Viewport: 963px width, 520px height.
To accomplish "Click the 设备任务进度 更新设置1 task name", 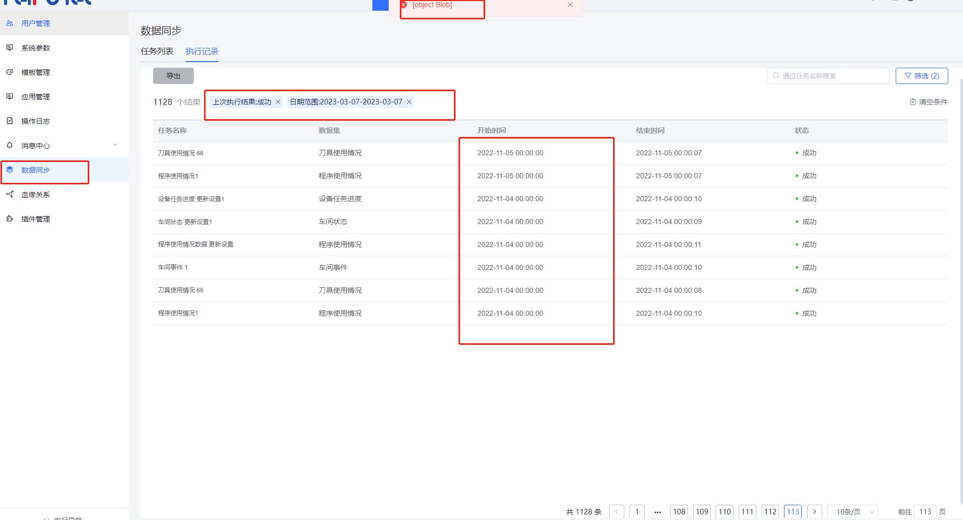I will pyautogui.click(x=191, y=199).
